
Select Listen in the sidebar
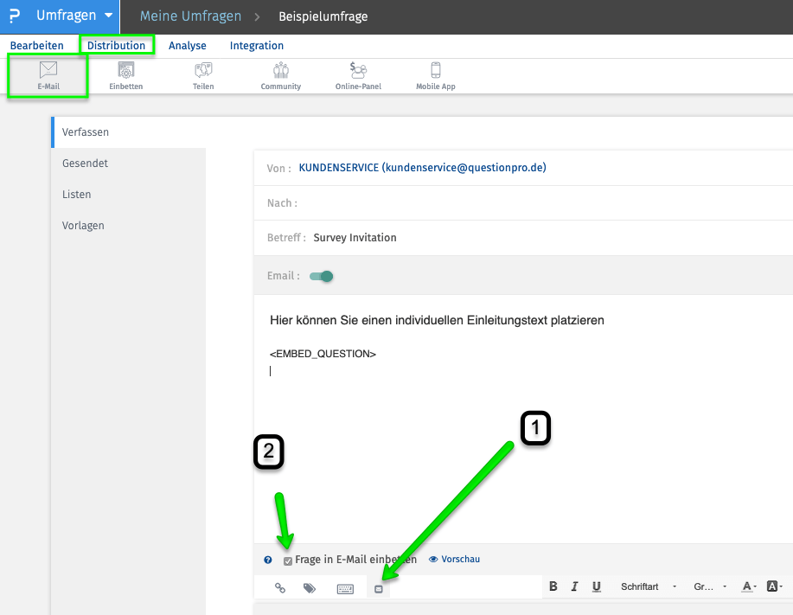(129, 195)
